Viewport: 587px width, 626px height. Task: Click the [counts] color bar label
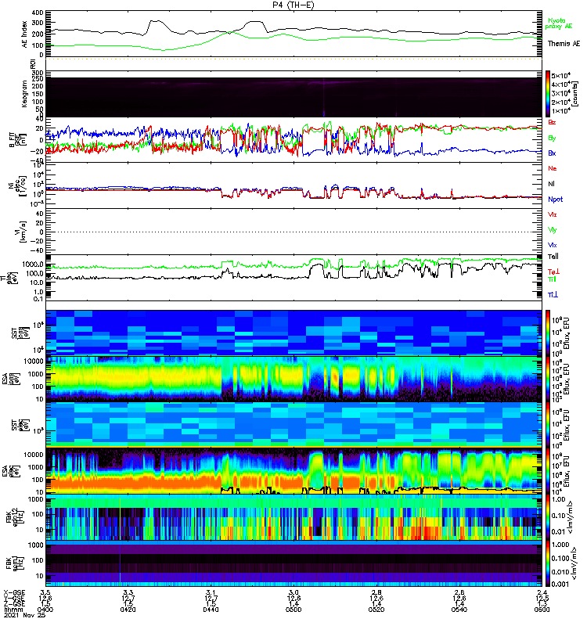tap(575, 94)
